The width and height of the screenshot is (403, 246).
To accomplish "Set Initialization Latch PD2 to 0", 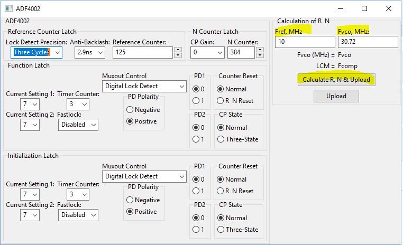I will (198, 218).
